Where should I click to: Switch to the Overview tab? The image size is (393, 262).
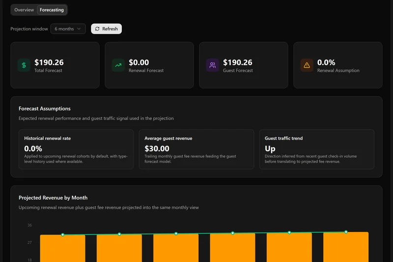coord(24,10)
